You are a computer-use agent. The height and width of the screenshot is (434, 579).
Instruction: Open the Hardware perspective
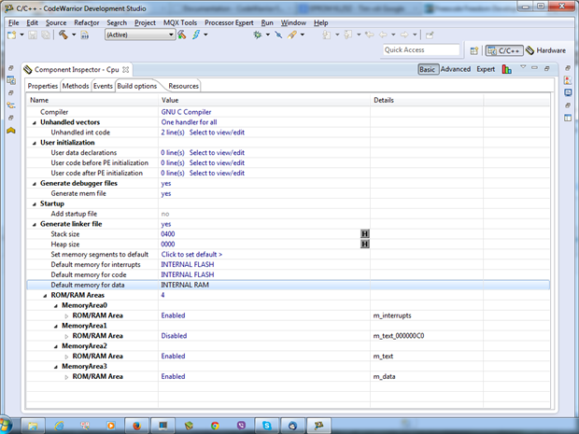pos(547,50)
